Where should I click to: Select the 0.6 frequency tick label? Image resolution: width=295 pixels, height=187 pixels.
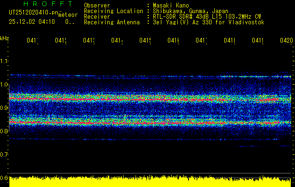click(4, 178)
